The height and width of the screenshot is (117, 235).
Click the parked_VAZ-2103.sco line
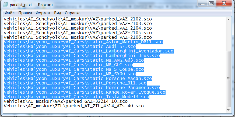(78, 23)
